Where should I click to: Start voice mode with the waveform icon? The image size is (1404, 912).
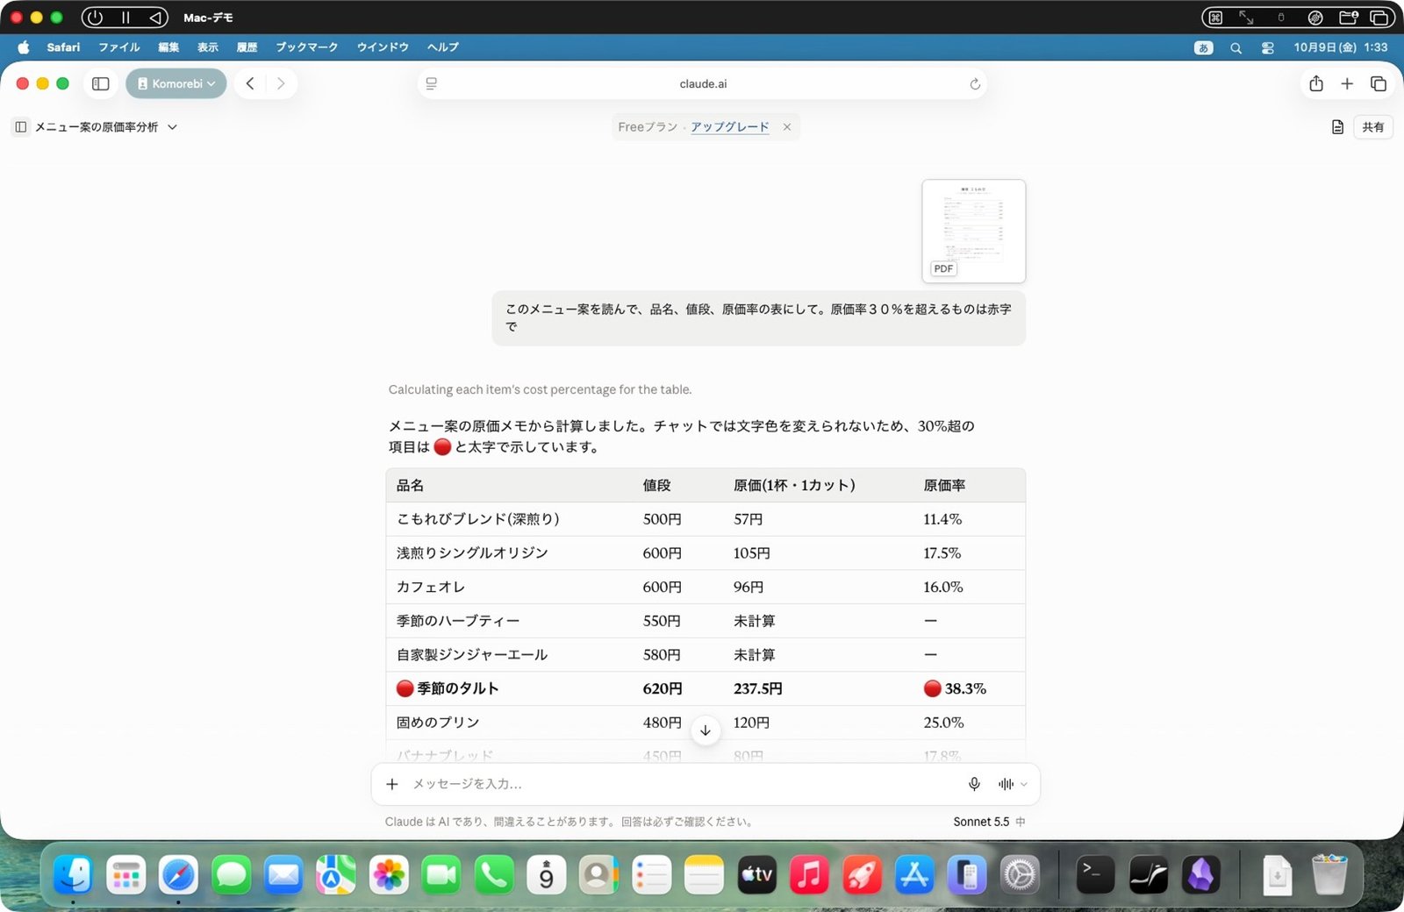tap(1006, 784)
